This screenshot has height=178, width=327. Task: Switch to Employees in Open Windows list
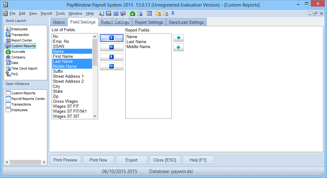click(17, 110)
